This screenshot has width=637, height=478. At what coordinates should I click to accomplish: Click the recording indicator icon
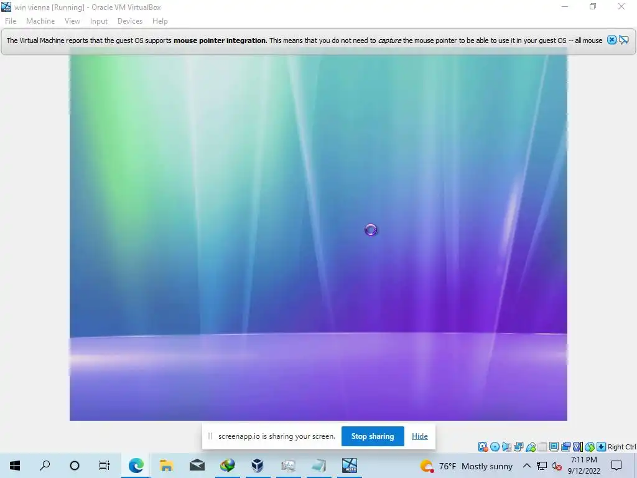(565, 447)
